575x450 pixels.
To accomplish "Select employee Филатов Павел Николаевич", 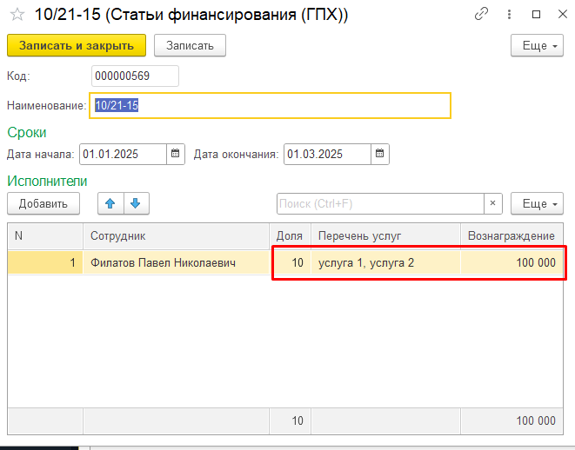I will 176,262.
